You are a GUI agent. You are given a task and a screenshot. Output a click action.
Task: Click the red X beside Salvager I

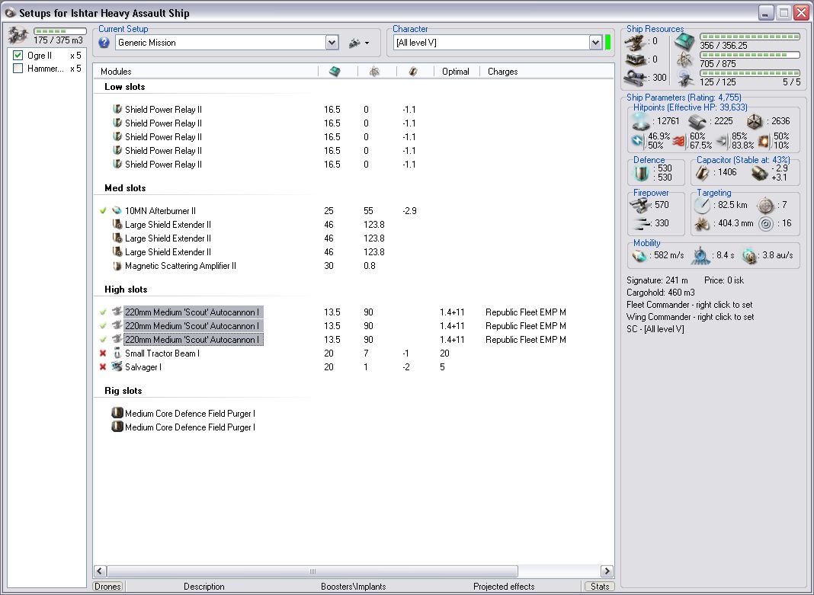pyautogui.click(x=103, y=367)
